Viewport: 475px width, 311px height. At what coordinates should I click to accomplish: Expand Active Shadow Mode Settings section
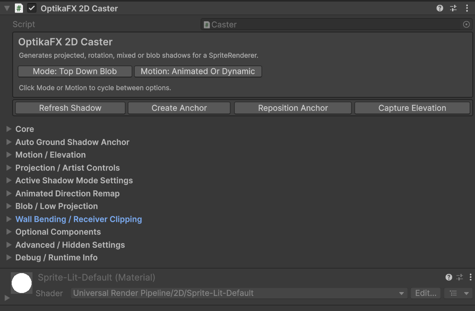(9, 180)
